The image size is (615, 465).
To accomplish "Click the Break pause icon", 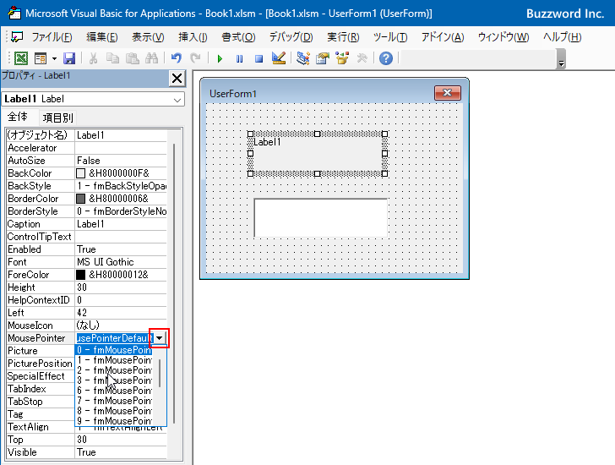I will coord(239,59).
